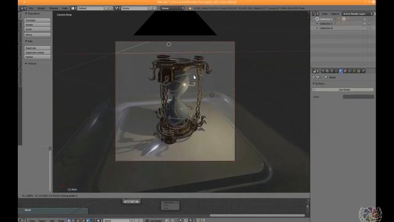Click the scene icon in the properties breadcrumb
This screenshot has width=394, height=222.
click(x=318, y=77)
